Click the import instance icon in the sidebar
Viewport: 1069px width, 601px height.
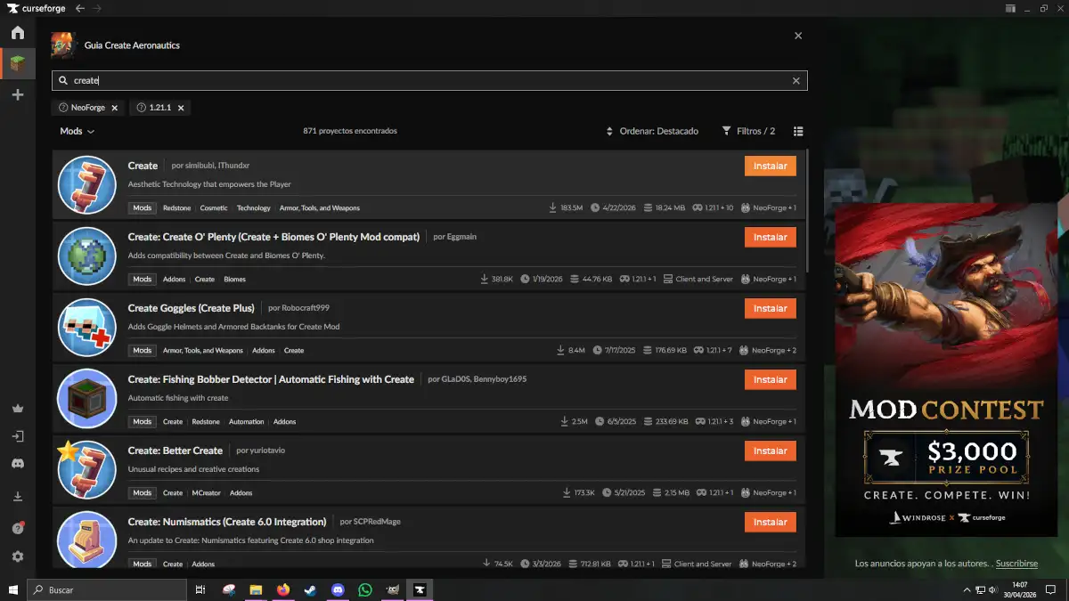click(x=18, y=436)
